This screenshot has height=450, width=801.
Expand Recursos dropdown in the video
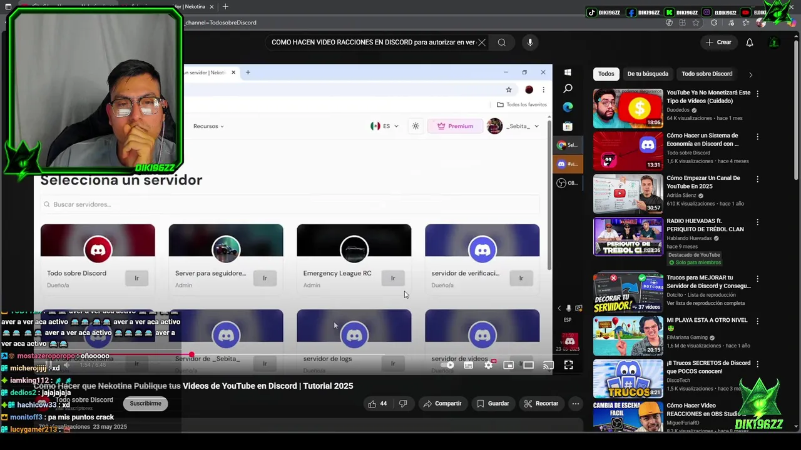(208, 126)
